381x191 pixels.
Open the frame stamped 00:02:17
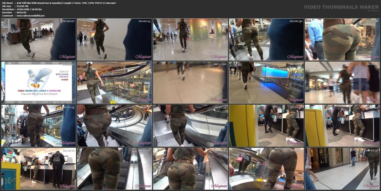click(190, 169)
